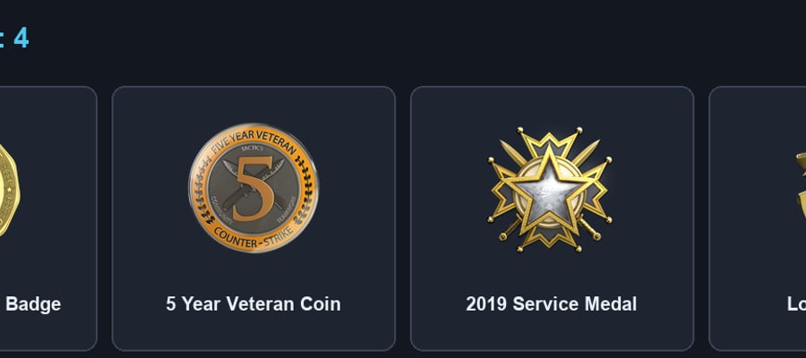This screenshot has height=358, width=806.
Task: Click the cut-off gold trophy icon at right edge
Action: pyautogui.click(x=801, y=187)
